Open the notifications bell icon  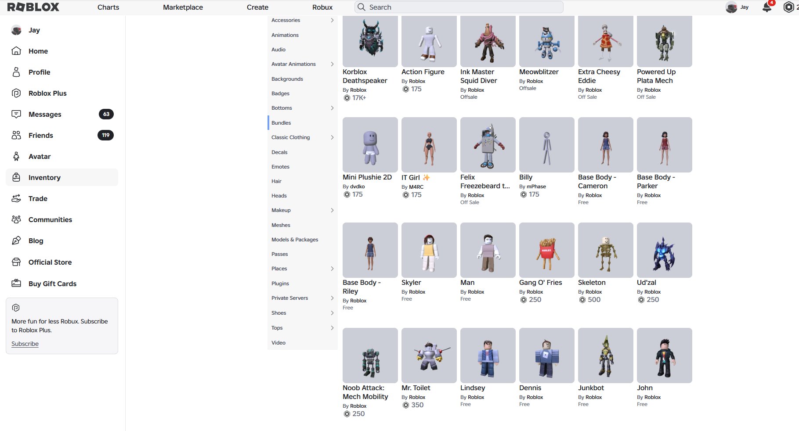click(x=767, y=7)
